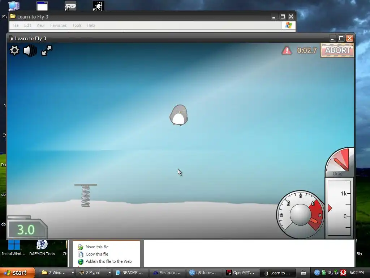Image resolution: width=370 pixels, height=278 pixels.
Task: Close the Learn to Fly 3 folder window
Action: 291,17
